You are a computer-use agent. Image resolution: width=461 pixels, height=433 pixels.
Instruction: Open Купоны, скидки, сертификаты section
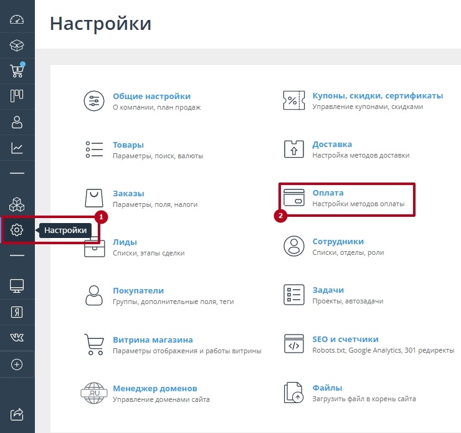point(377,96)
